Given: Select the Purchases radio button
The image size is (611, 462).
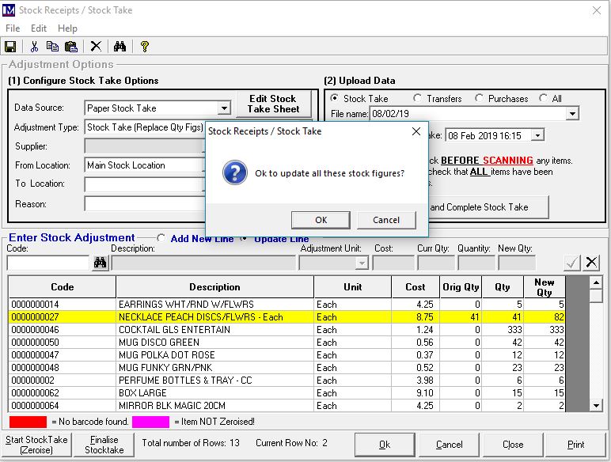Looking at the screenshot, I should [x=480, y=99].
